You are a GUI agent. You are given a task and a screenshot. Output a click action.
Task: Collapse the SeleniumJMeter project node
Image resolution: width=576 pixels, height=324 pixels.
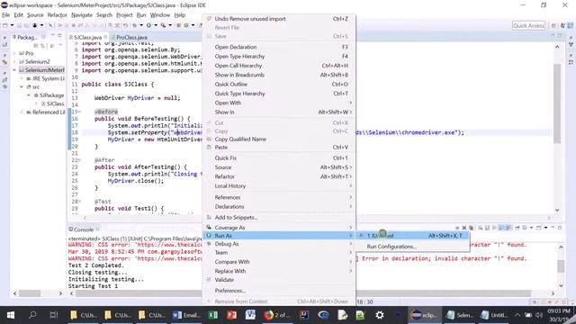coord(14,70)
